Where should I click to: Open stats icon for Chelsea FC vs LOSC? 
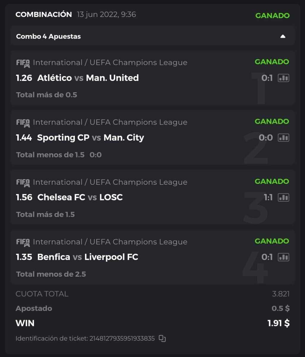[x=283, y=198]
